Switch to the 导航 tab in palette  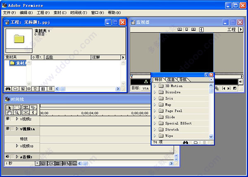183,80
